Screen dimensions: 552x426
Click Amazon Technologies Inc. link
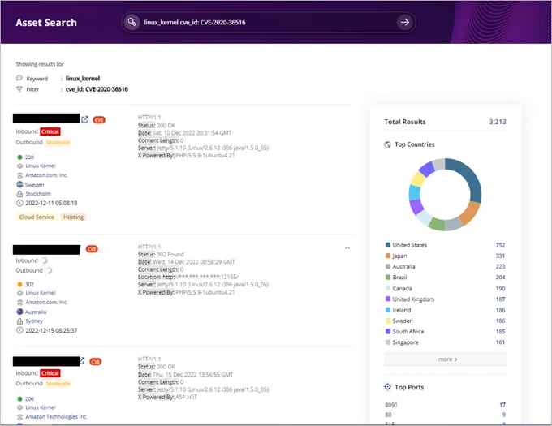click(x=56, y=417)
